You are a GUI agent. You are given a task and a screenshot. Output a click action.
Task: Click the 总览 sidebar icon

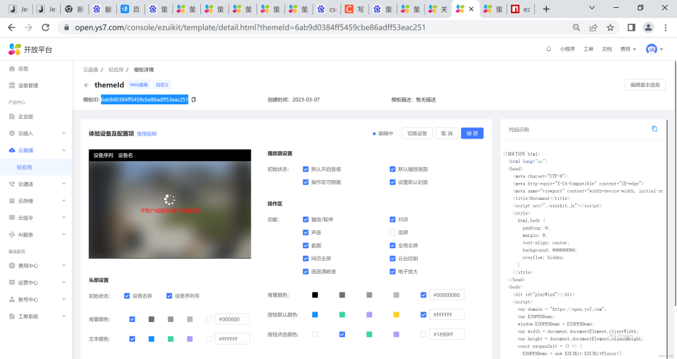pyautogui.click(x=12, y=69)
